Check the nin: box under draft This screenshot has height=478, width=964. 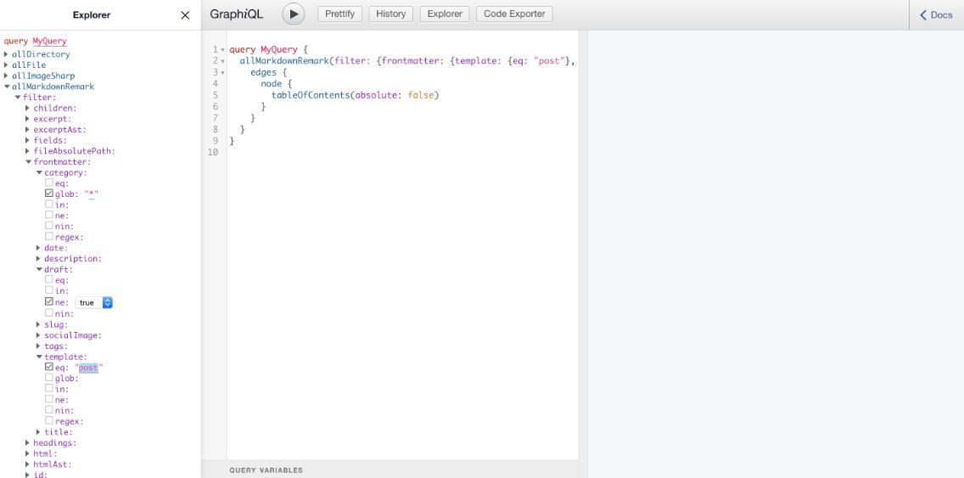tap(49, 313)
